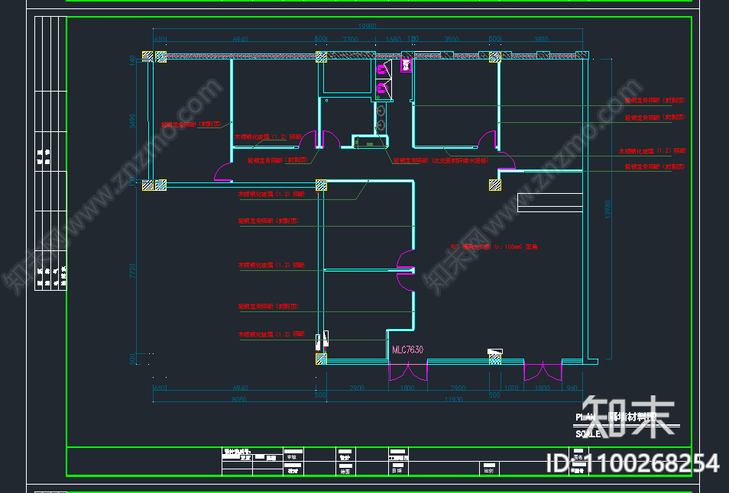Select the red note with 此处面贴纤维水泥板

(x=441, y=160)
